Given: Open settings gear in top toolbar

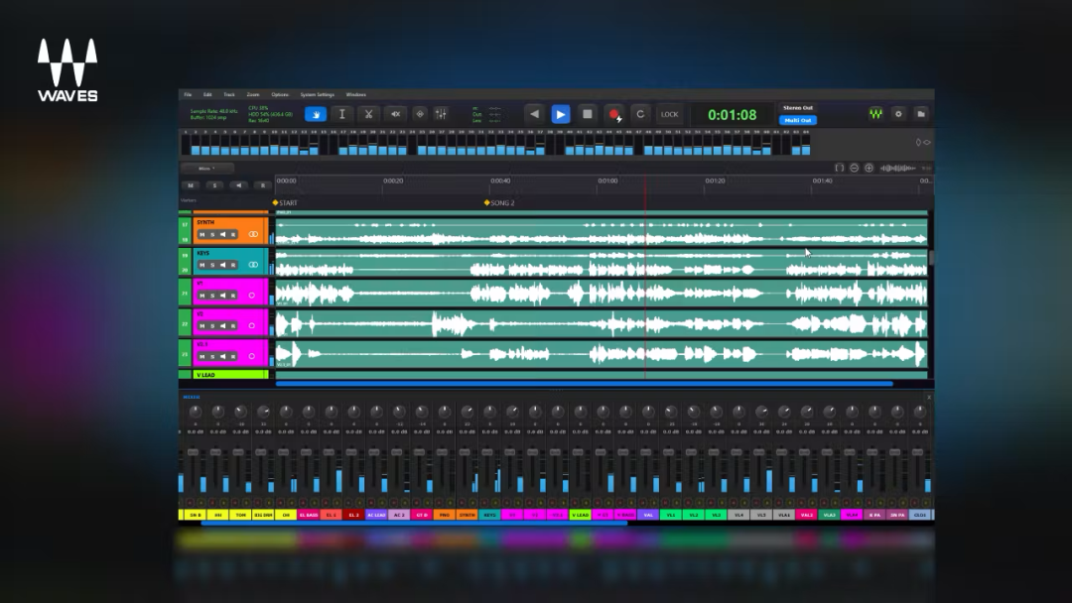Looking at the screenshot, I should (x=898, y=114).
